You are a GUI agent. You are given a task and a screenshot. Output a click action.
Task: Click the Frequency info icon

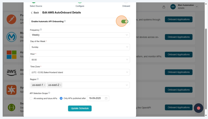click(x=41, y=30)
